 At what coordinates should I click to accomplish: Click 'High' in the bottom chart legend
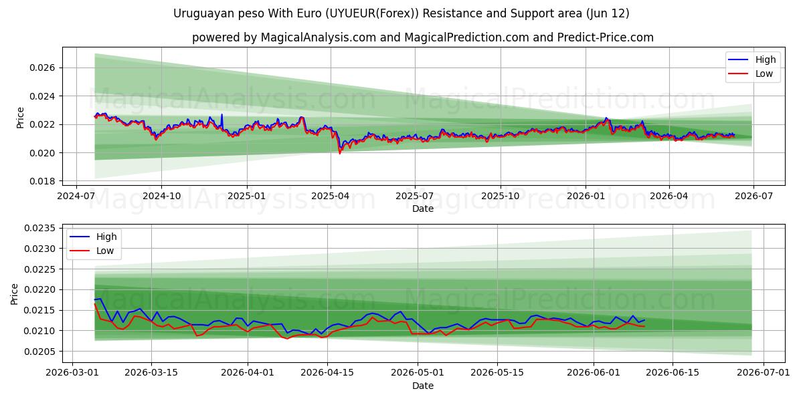(x=106, y=237)
